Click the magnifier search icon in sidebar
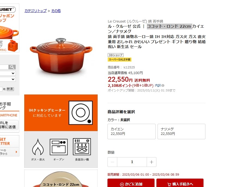 click(12, 67)
